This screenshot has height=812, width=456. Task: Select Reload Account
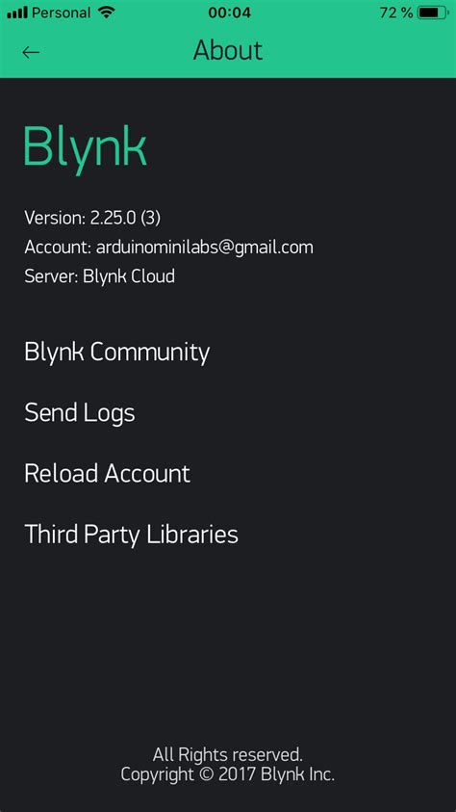pos(108,473)
